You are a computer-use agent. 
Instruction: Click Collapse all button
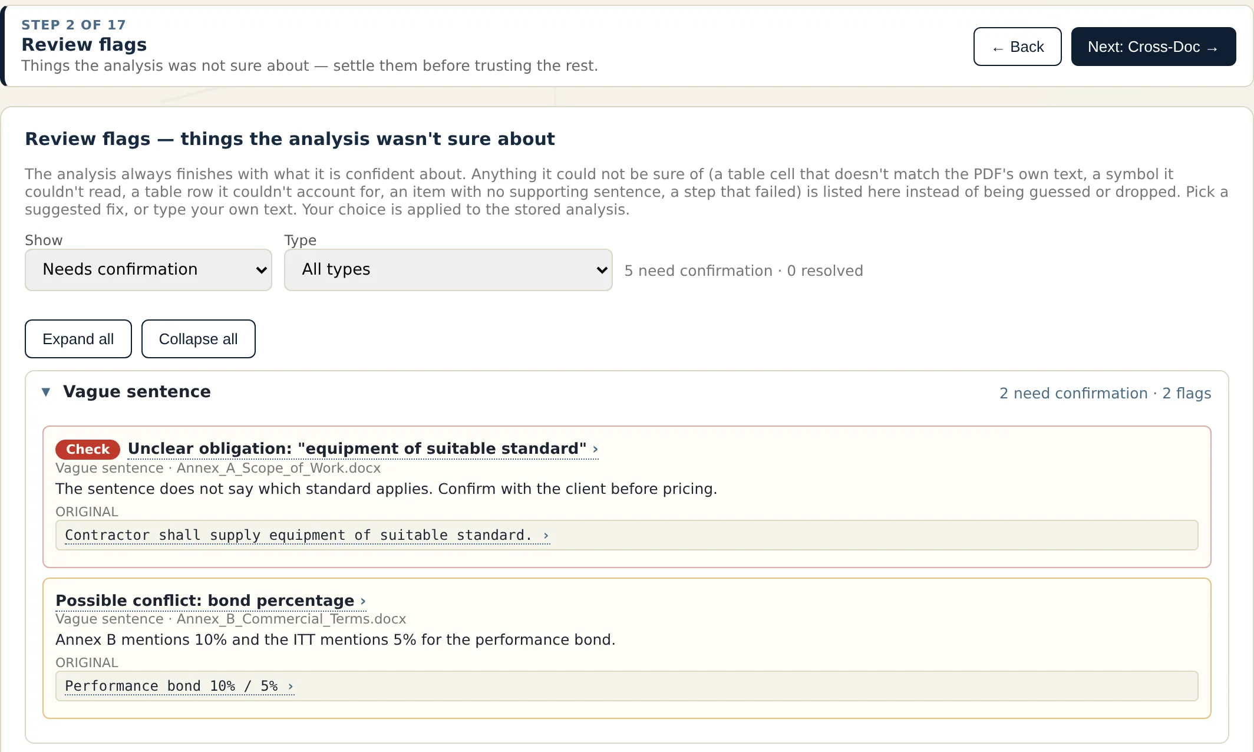(x=199, y=339)
